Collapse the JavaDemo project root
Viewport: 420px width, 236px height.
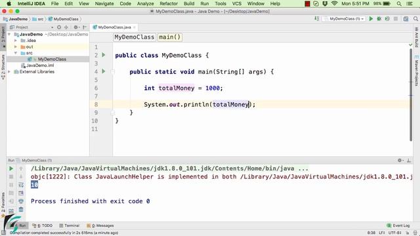(x=9, y=34)
